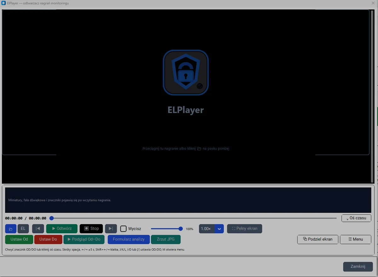The height and width of the screenshot is (277, 378).
Task: Collapse the timeline with Oś czasu expander
Action: click(x=356, y=218)
